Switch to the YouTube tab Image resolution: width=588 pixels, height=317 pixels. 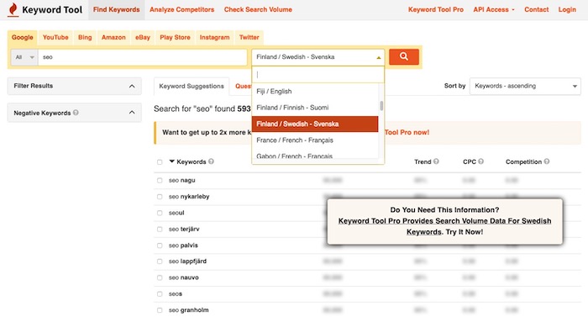point(55,37)
